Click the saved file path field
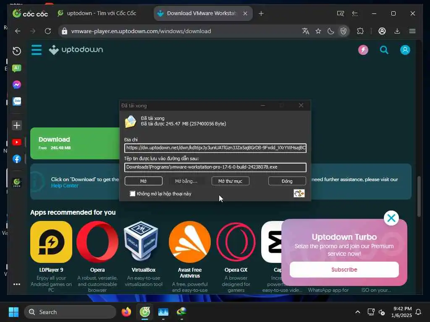This screenshot has height=322, width=430. 215,167
